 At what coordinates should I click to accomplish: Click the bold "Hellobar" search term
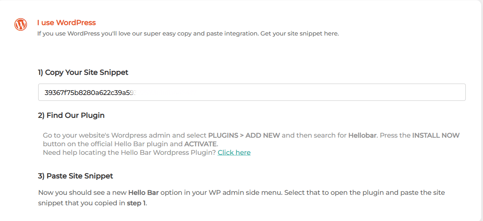(x=362, y=135)
